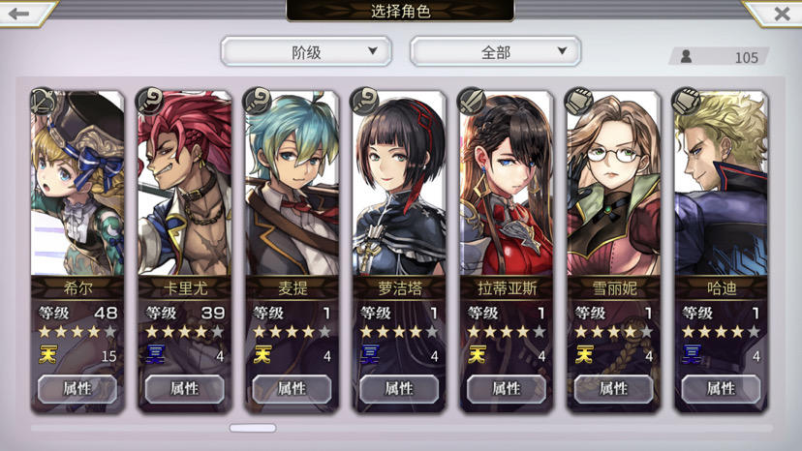802x451 pixels.
Task: Click the back arrow icon
Action: 19,14
